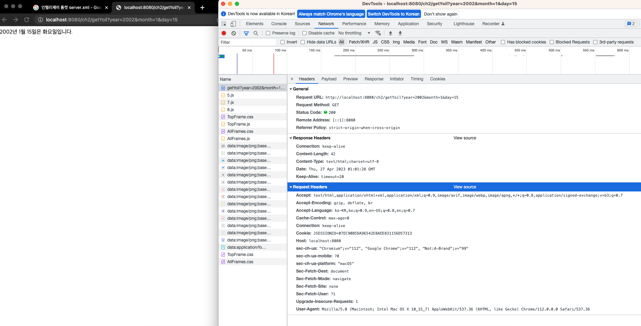Click Always match Chrome's language
Viewport: 641px width, 326px height.
pyautogui.click(x=331, y=14)
